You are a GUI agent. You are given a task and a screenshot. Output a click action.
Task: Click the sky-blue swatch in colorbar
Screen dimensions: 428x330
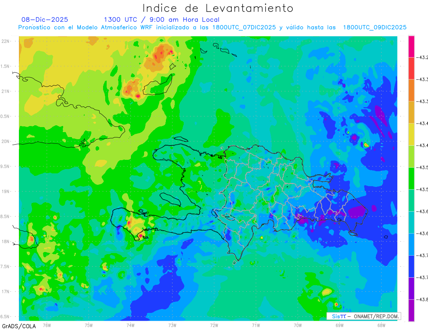[411, 244]
